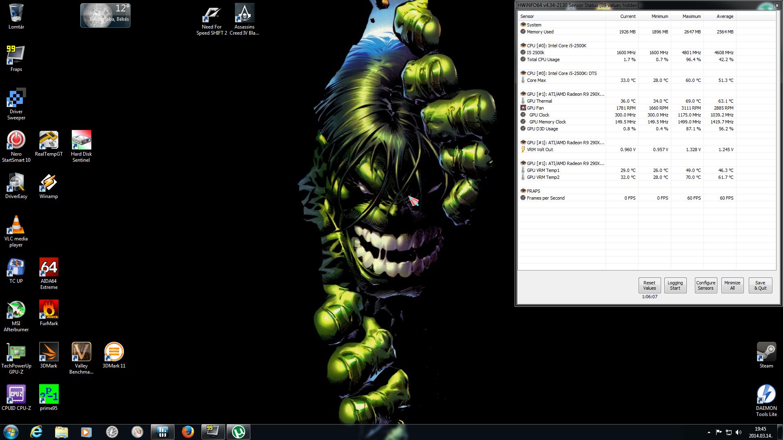Open the Windows Start menu orb
This screenshot has height=440, width=783.
[11, 432]
